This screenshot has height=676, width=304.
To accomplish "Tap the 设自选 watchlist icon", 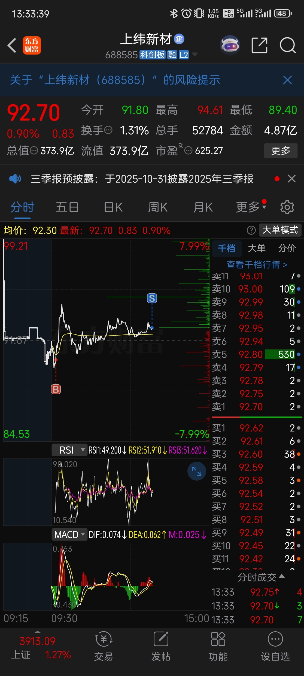I will pyautogui.click(x=275, y=646).
